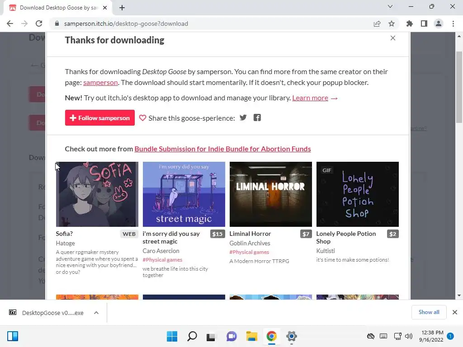This screenshot has height=347, width=463.
Task: Open File Explorer from the taskbar
Action: point(251,336)
